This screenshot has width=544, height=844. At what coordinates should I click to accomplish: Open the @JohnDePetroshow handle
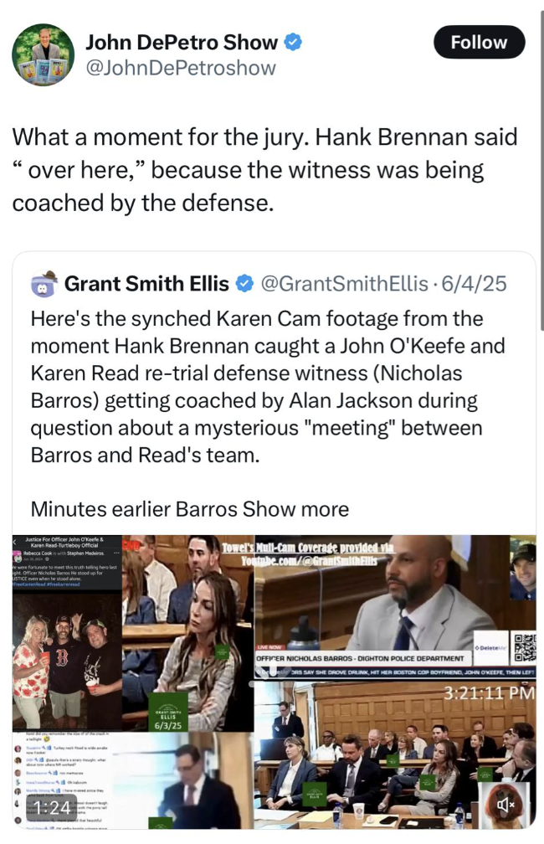pos(181,69)
